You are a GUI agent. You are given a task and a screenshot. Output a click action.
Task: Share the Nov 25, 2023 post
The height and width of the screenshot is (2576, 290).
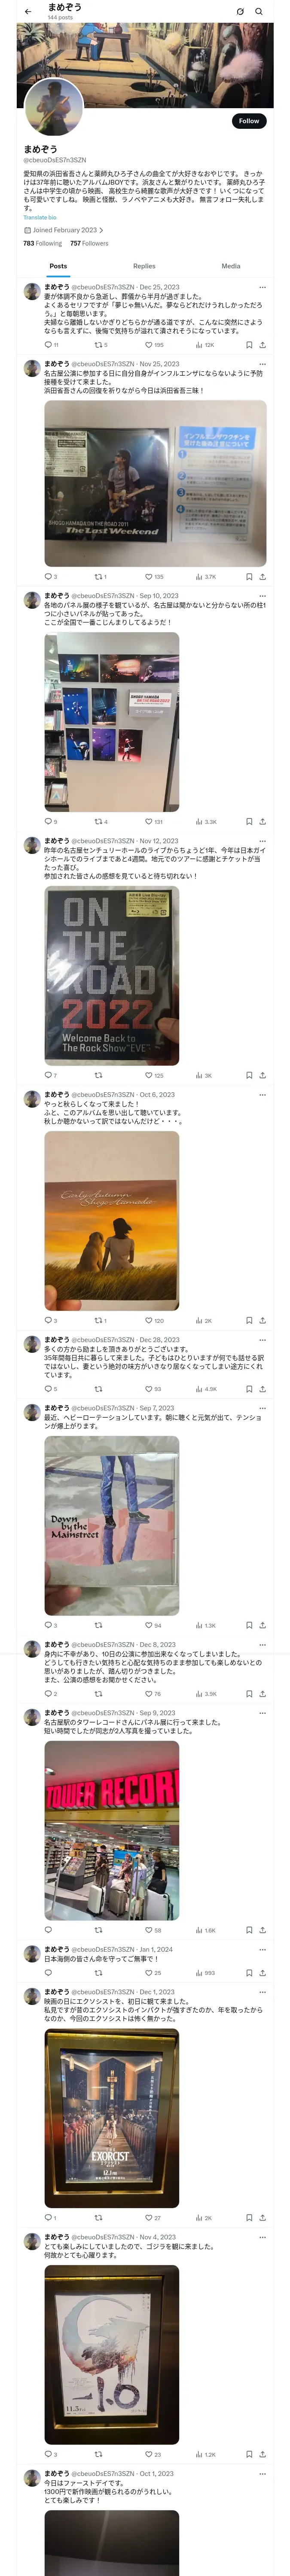tap(262, 577)
